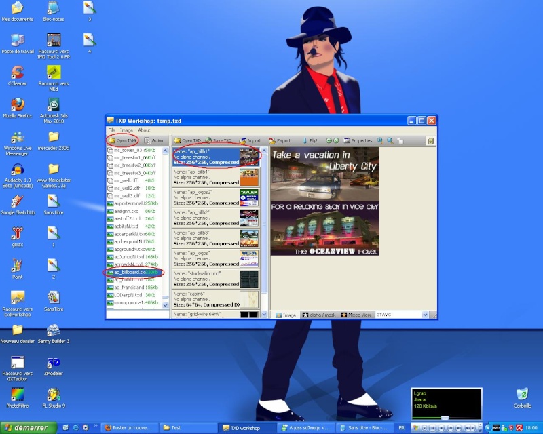Screen dimensions: 543x434
Task: Switch to the Mixed View tab
Action: 356,315
